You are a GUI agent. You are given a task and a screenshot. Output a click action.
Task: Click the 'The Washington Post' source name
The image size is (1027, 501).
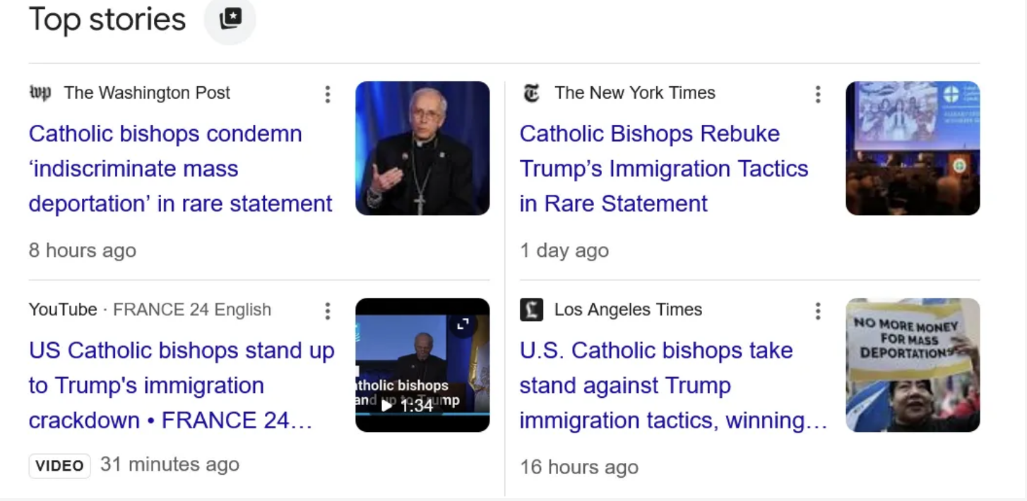(x=147, y=93)
